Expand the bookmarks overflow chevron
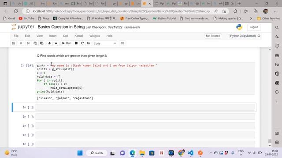 coord(251,18)
